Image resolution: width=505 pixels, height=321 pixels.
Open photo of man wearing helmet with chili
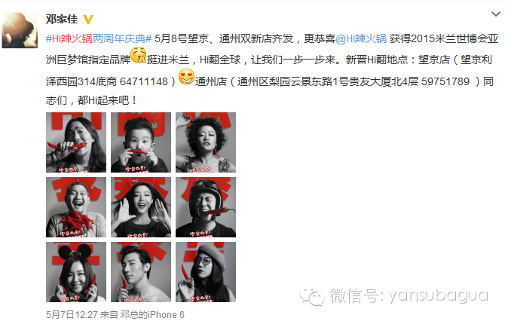coord(206,207)
